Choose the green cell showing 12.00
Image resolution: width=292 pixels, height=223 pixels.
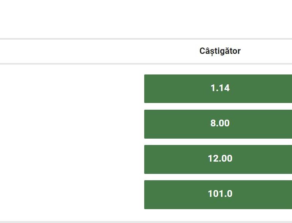pos(218,159)
